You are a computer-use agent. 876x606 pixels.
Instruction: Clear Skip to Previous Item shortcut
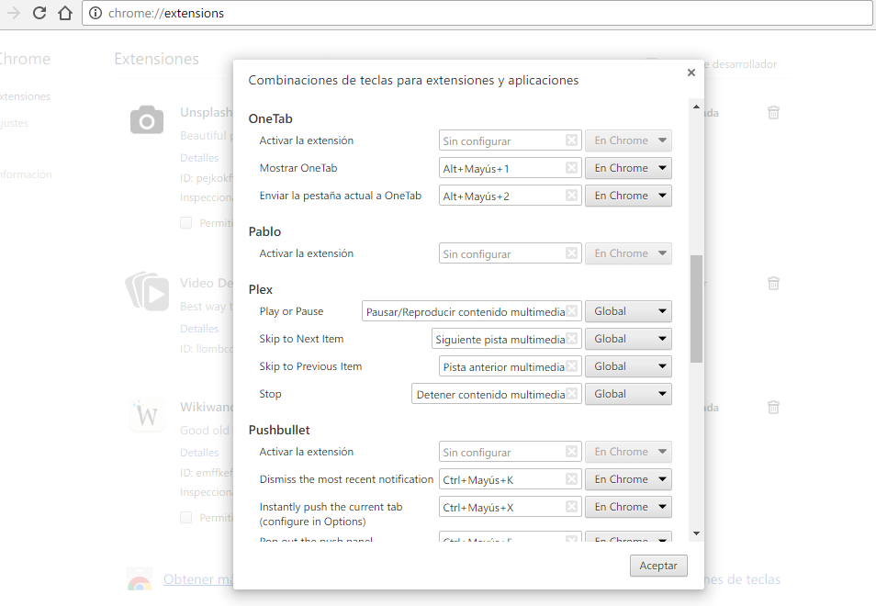coord(571,365)
